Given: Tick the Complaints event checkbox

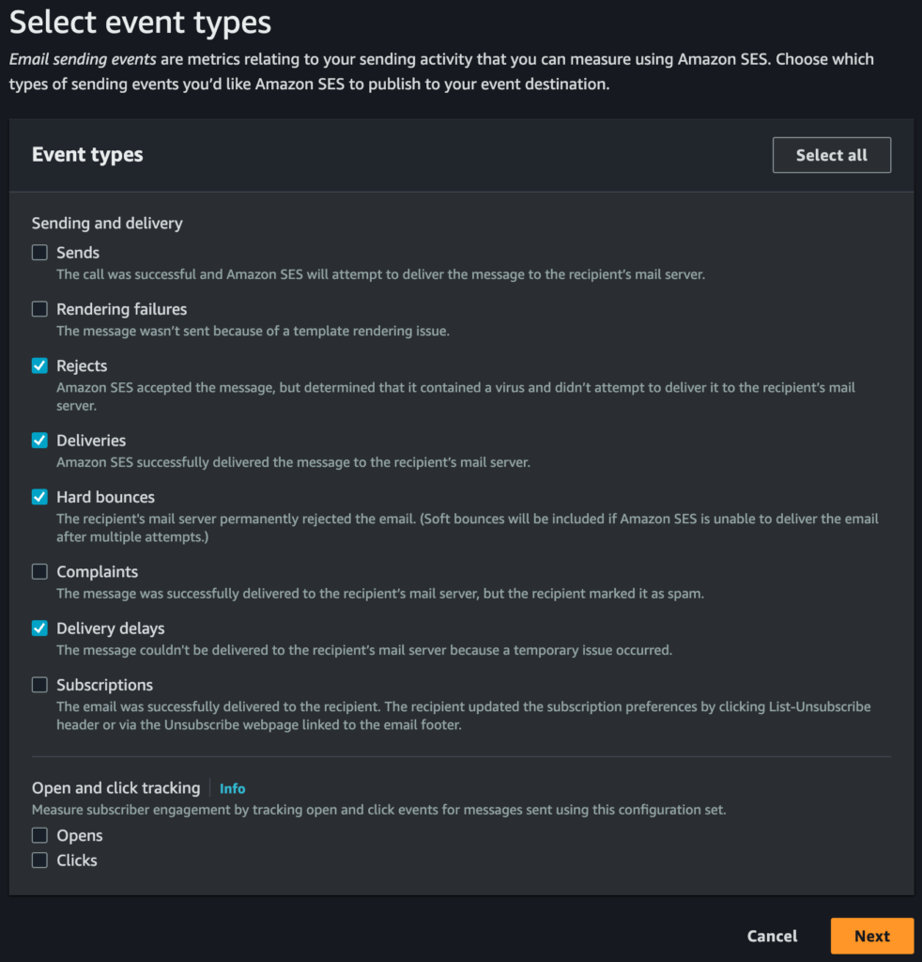Looking at the screenshot, I should (39, 572).
